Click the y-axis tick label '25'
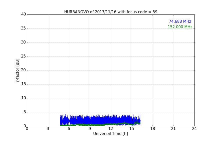 (x=23, y=56)
